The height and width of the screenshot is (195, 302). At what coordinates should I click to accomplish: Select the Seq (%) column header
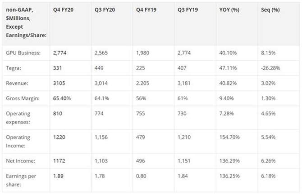coord(271,10)
